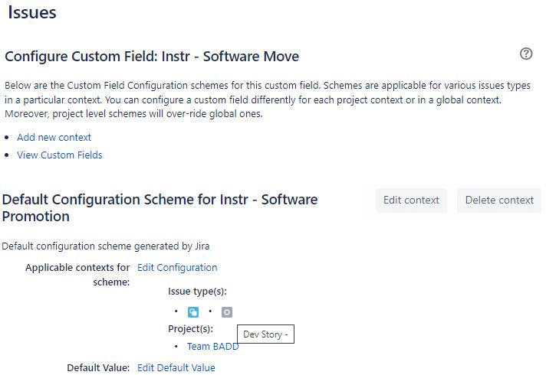The height and width of the screenshot is (375, 546).
Task: Open the help question mark icon
Action: [x=526, y=54]
